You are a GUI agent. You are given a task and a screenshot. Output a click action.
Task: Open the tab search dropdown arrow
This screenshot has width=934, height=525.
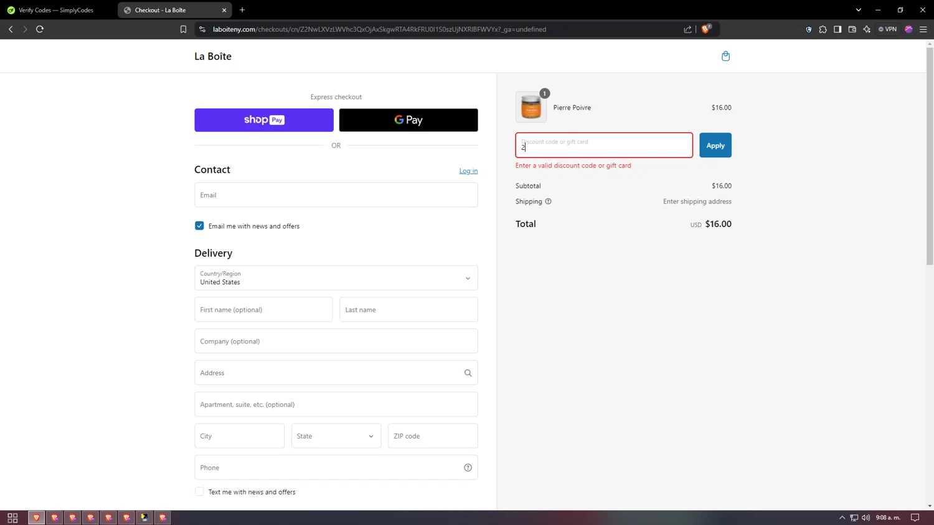coord(859,10)
